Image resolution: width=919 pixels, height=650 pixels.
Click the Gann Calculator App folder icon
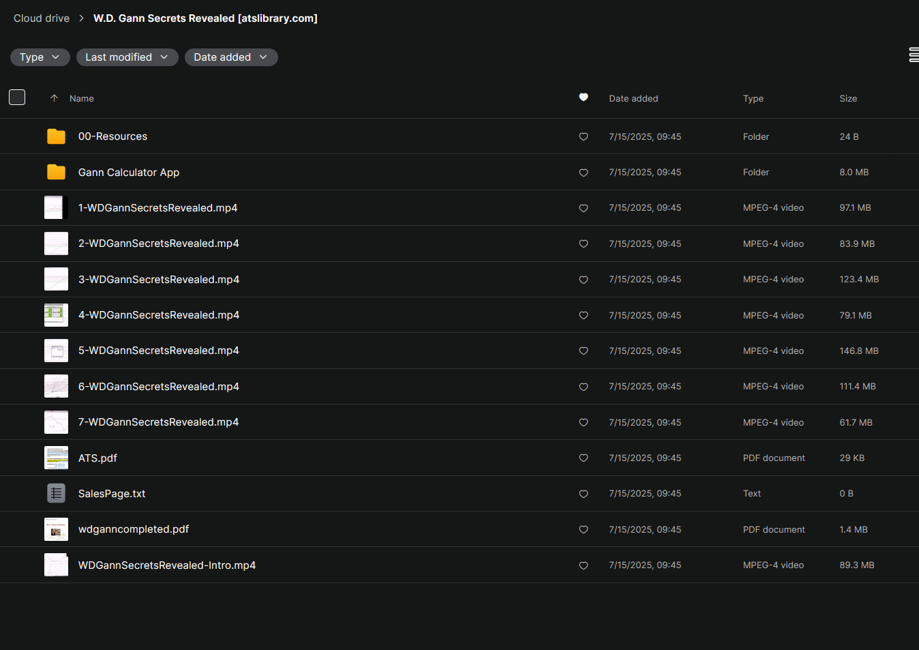(x=56, y=173)
